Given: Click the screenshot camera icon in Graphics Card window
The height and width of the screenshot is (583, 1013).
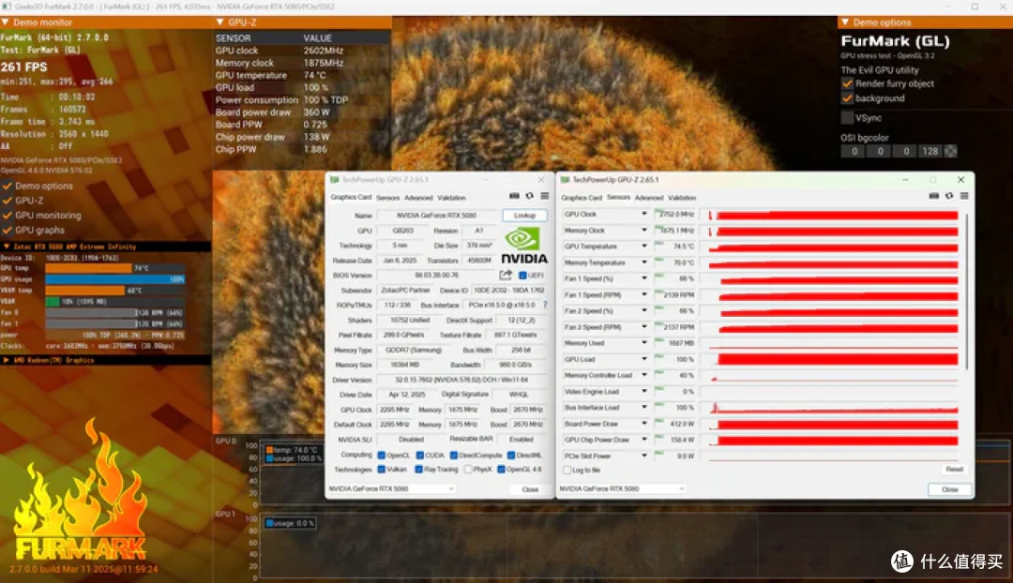Looking at the screenshot, I should point(514,196).
